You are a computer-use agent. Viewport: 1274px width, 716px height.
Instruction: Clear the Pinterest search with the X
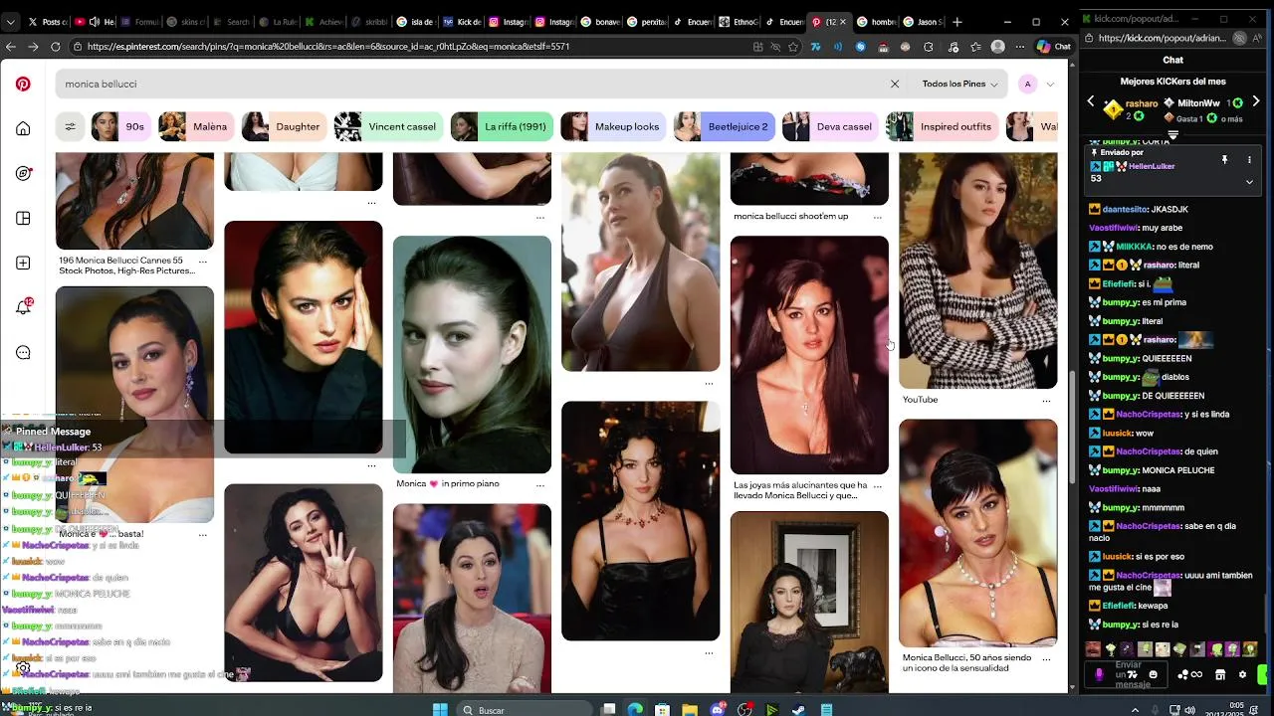(894, 85)
